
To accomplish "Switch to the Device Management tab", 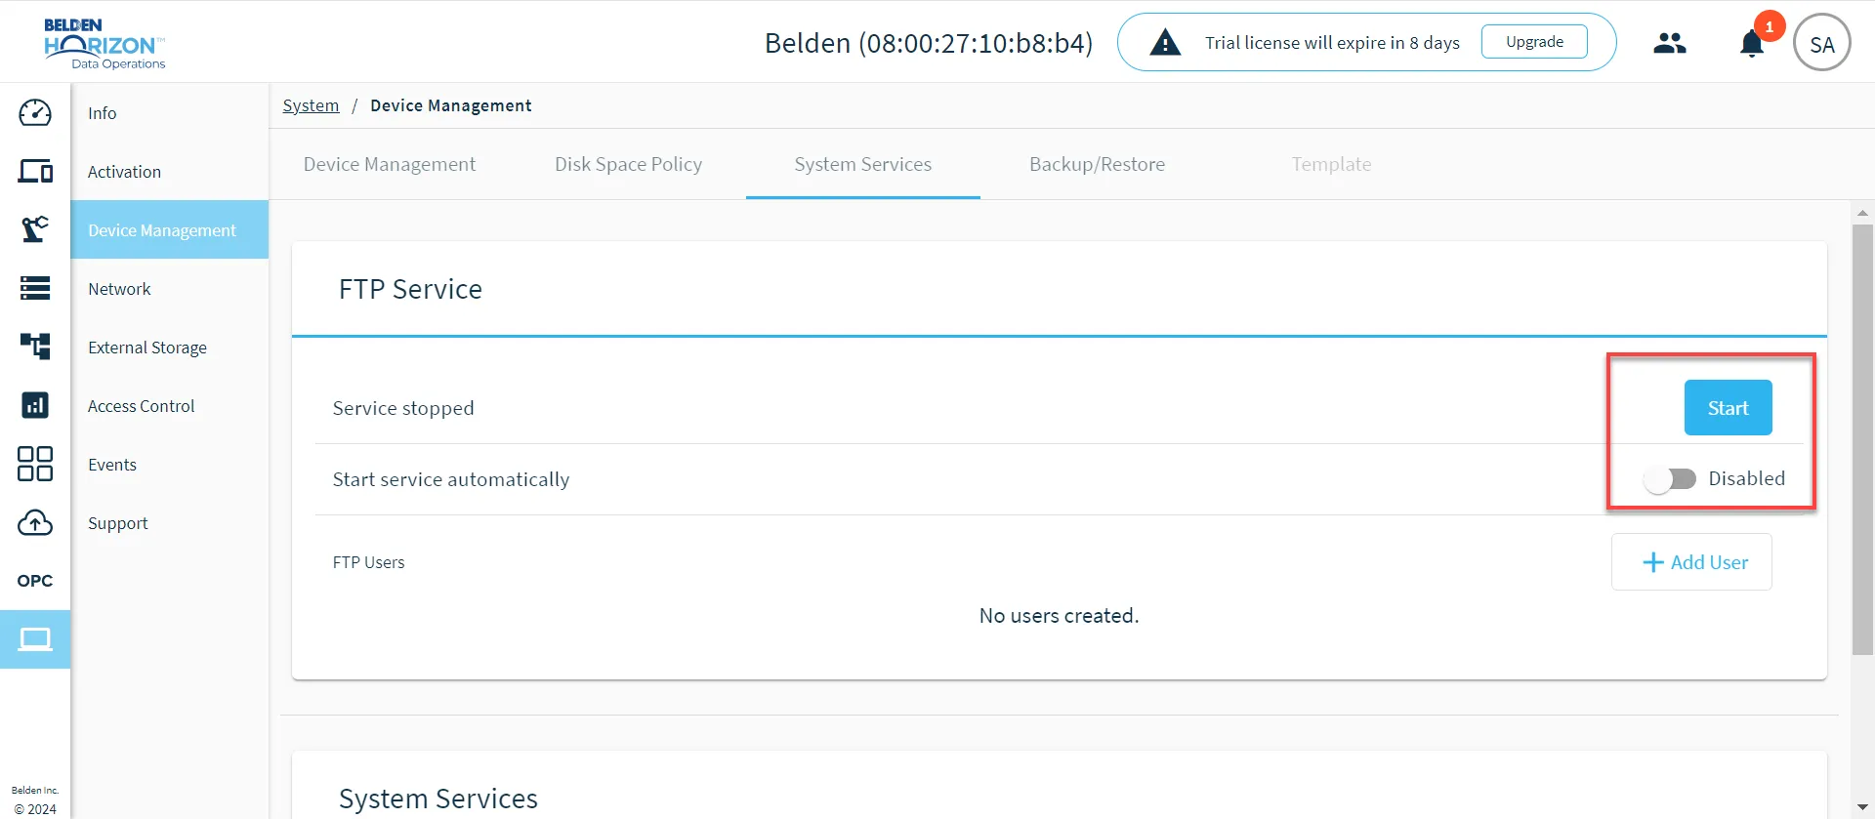I will pyautogui.click(x=390, y=164).
